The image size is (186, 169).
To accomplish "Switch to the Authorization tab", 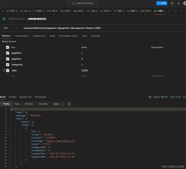I will (22, 36).
